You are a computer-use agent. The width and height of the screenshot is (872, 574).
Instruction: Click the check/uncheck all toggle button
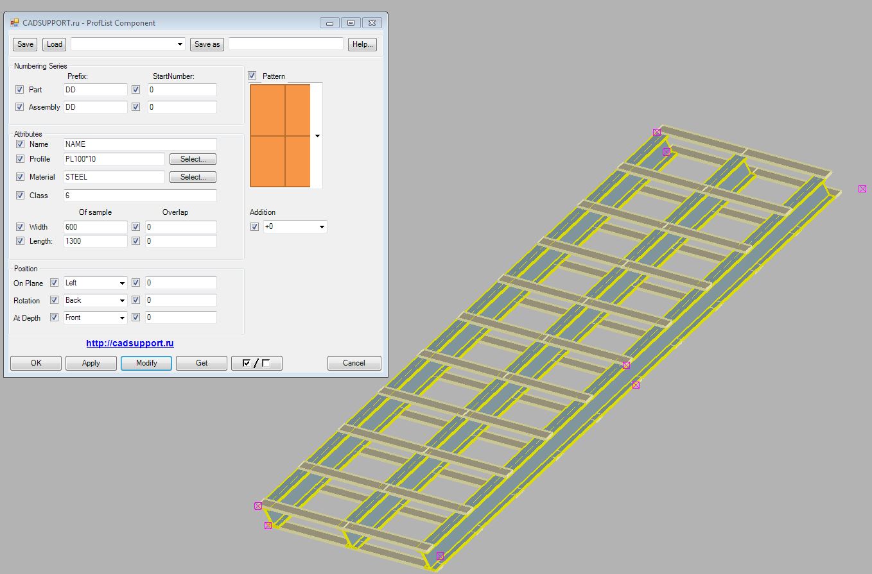[256, 363]
